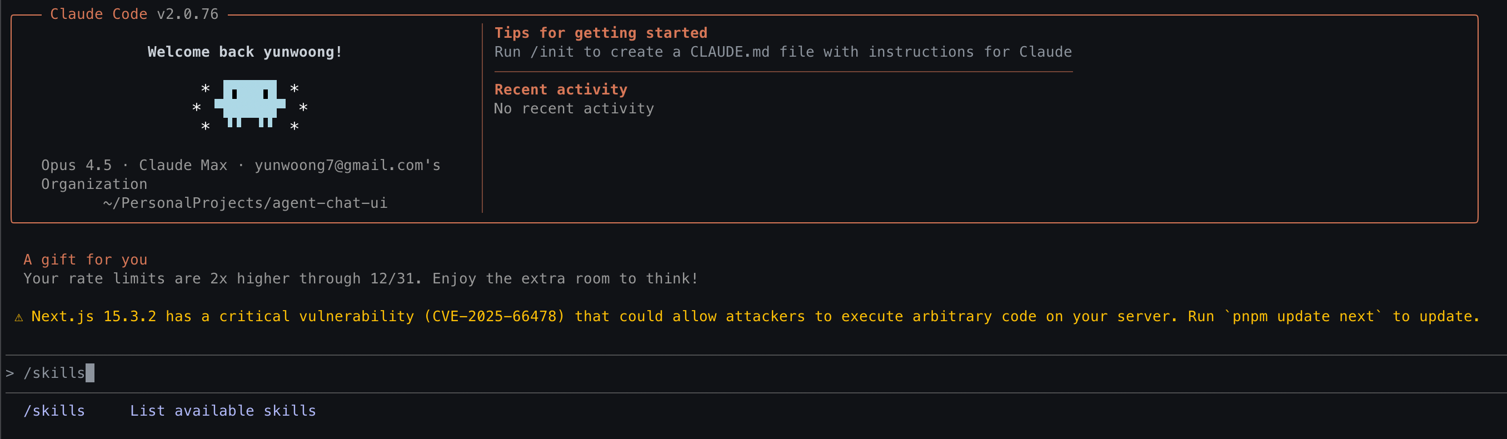Click the prompt chevron before /skills
Viewport: 1507px width, 439px height.
[x=10, y=373]
